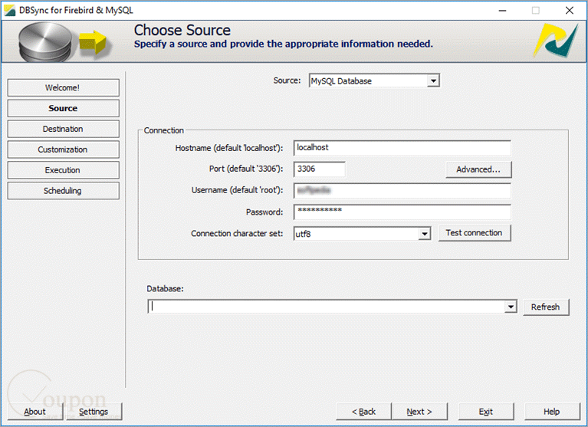Click the DBSync title bar app icon
The width and height of the screenshot is (588, 427).
(10, 10)
